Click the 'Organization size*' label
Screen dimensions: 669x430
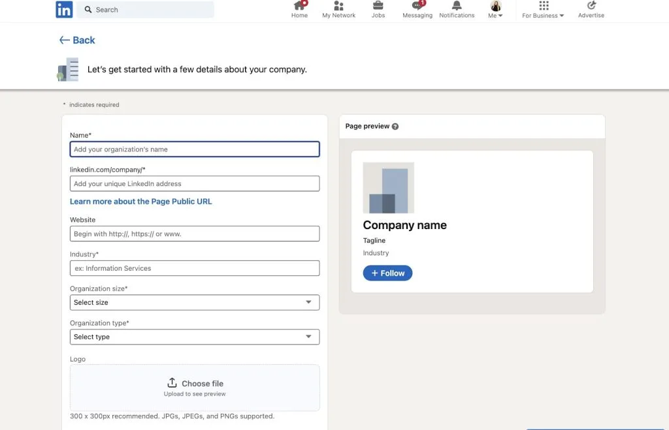tap(99, 288)
